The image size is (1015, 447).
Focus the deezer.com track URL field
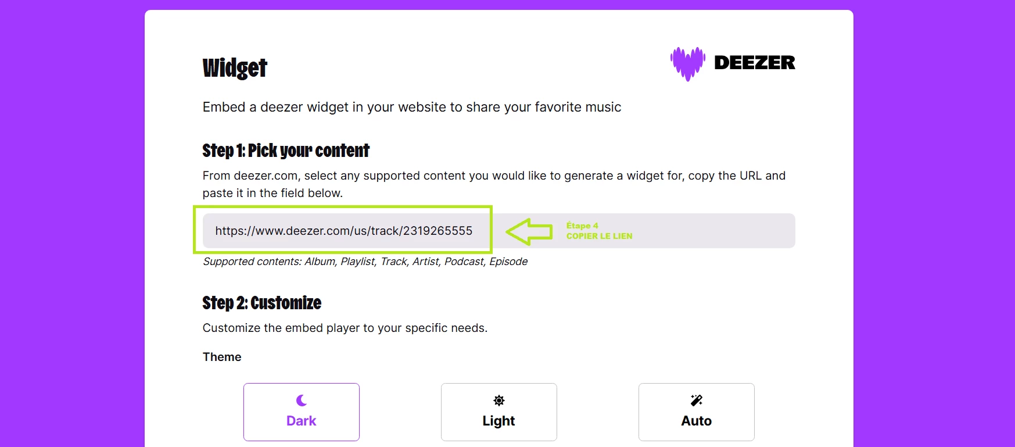343,231
